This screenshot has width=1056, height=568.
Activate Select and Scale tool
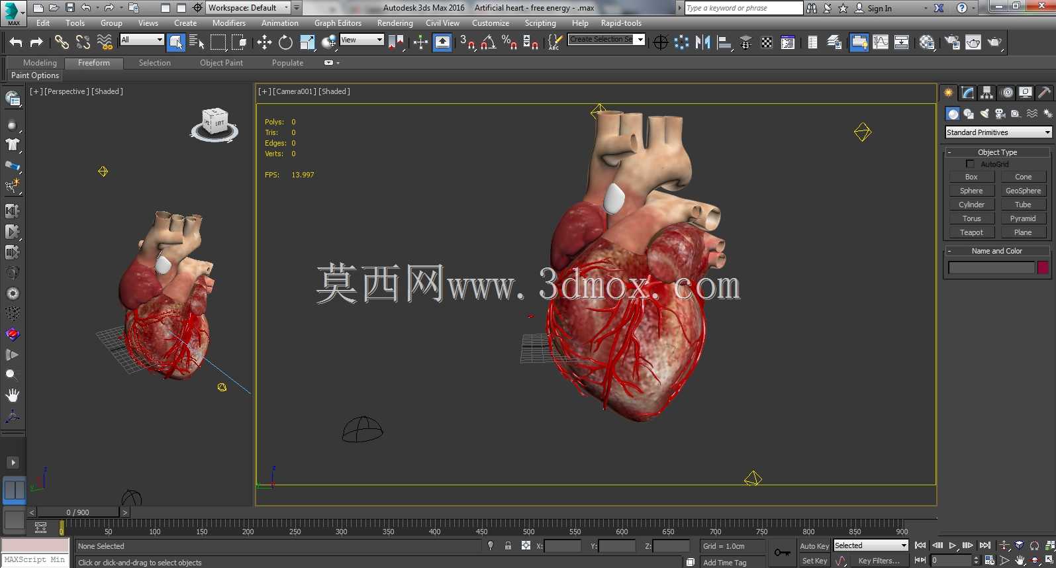[307, 42]
